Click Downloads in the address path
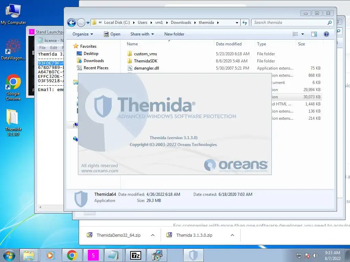The image size is (350, 262). (181, 23)
